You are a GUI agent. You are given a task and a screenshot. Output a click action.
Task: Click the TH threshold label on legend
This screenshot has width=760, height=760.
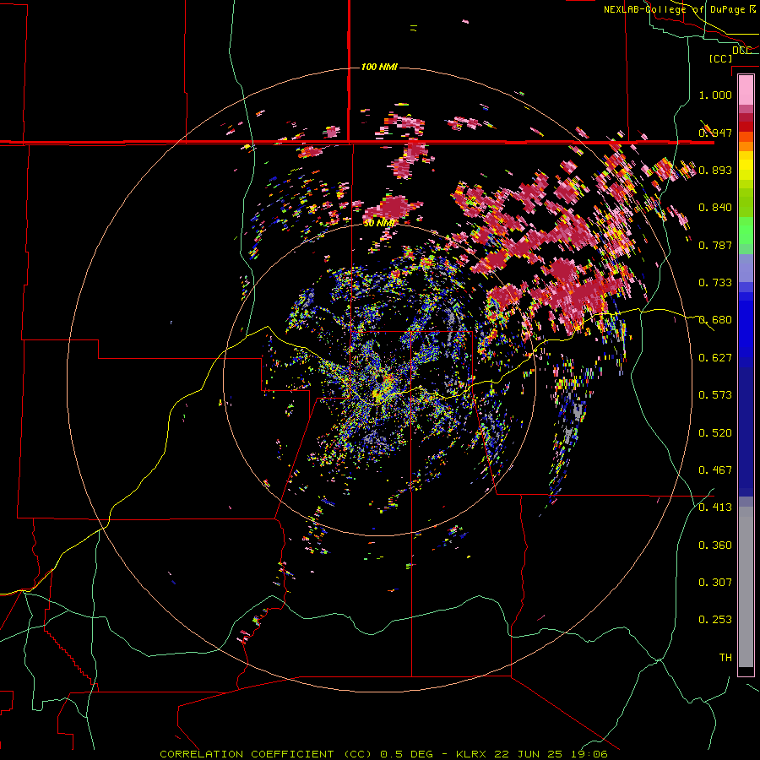[725, 658]
